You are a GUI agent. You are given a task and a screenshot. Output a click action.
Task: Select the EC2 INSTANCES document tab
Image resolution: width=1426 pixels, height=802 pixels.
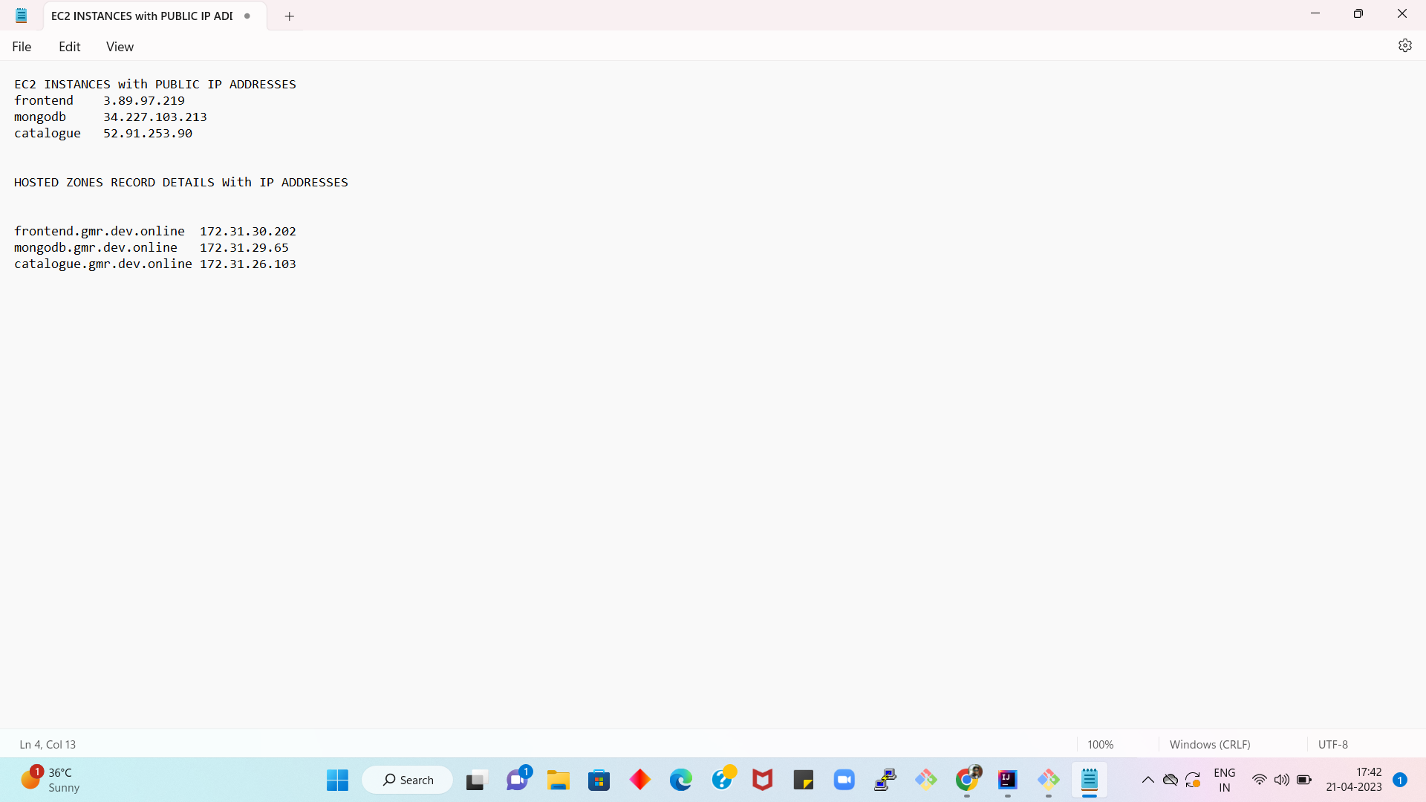(141, 16)
